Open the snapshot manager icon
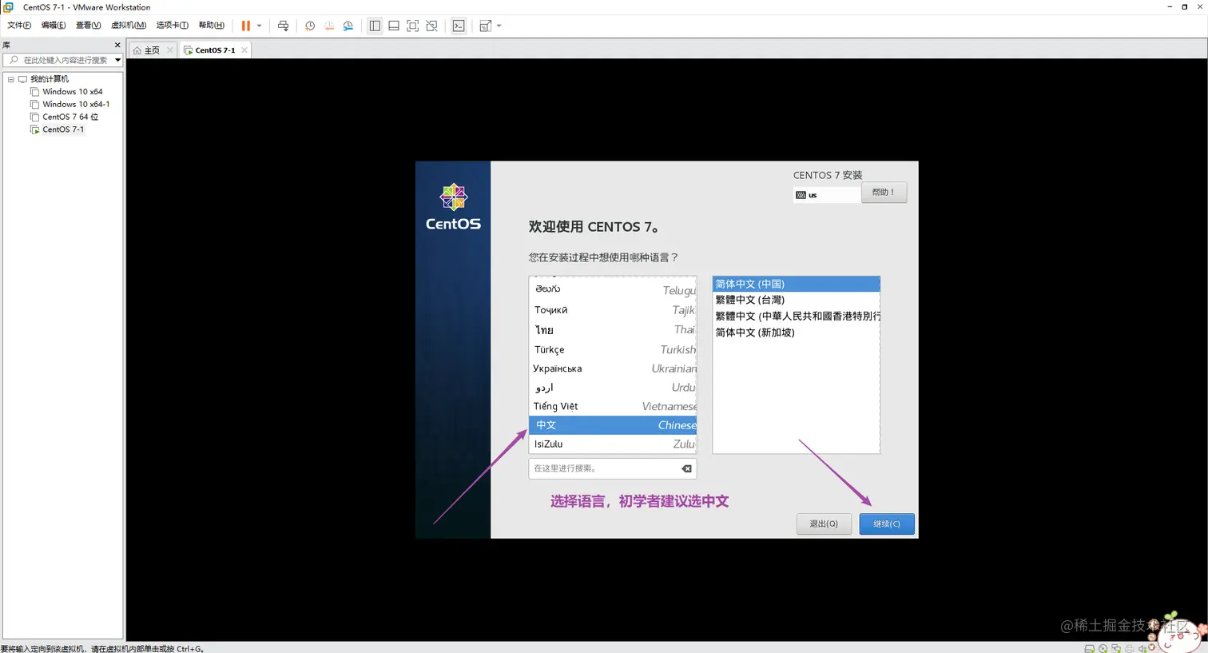This screenshot has height=653, width=1208. pos(348,26)
